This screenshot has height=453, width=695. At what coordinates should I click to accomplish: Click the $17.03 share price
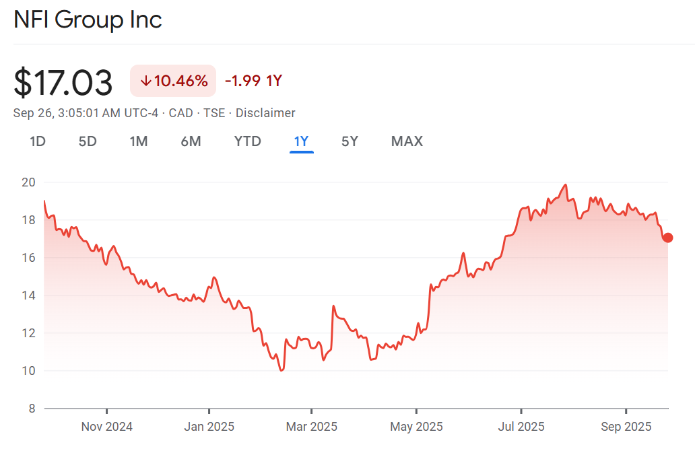click(x=63, y=83)
